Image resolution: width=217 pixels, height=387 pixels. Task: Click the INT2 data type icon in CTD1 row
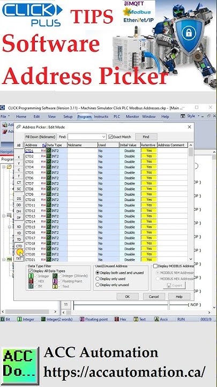(x=49, y=150)
